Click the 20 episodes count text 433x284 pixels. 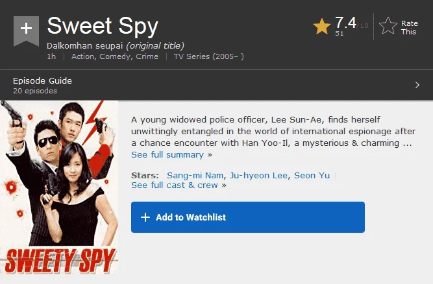click(35, 91)
